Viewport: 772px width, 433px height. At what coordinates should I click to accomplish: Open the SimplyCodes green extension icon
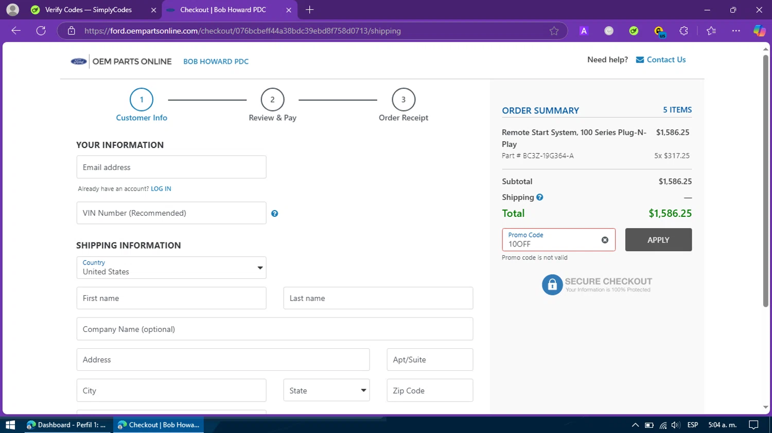pos(634,31)
